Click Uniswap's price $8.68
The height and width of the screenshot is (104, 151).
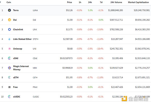[x=70, y=49]
